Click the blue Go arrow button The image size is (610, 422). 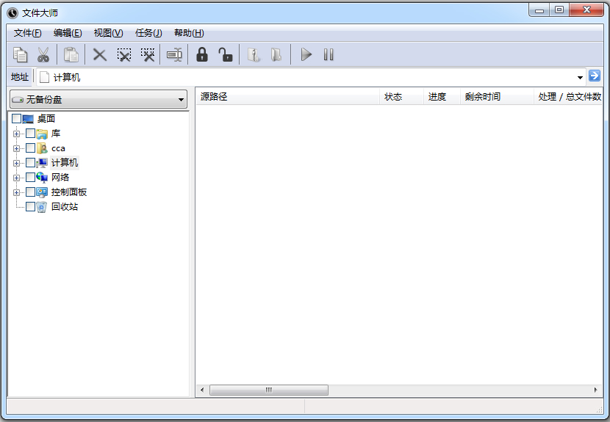point(595,76)
